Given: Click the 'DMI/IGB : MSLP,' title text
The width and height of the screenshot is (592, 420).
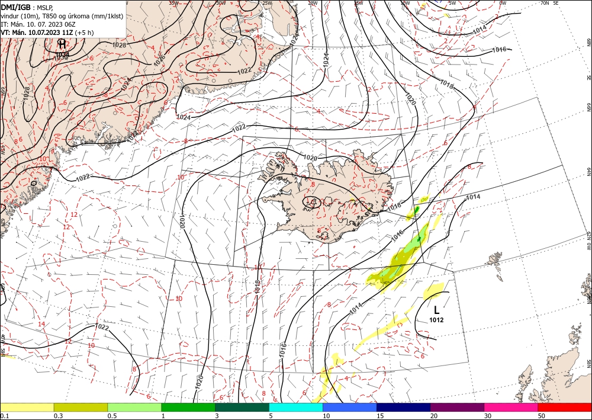Looking at the screenshot, I should pyautogui.click(x=27, y=8).
